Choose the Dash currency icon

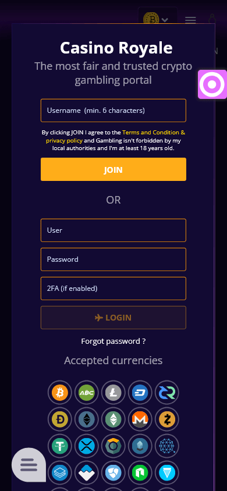pyautogui.click(x=140, y=393)
